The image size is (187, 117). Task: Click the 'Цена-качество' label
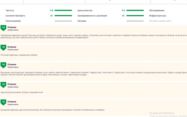point(85,11)
